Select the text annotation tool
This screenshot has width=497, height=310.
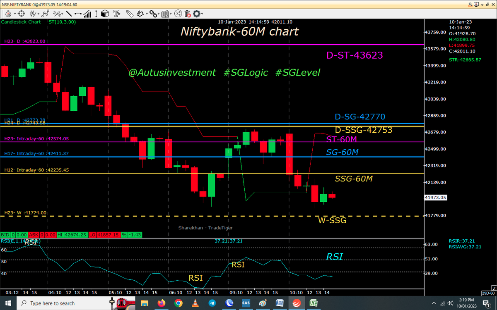click(x=117, y=14)
